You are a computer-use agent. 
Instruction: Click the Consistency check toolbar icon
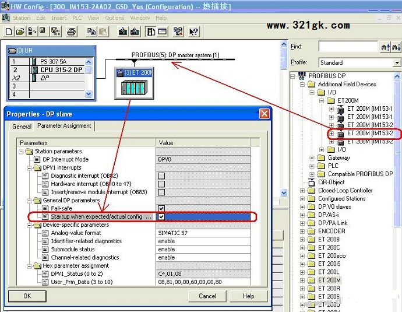pos(178,31)
